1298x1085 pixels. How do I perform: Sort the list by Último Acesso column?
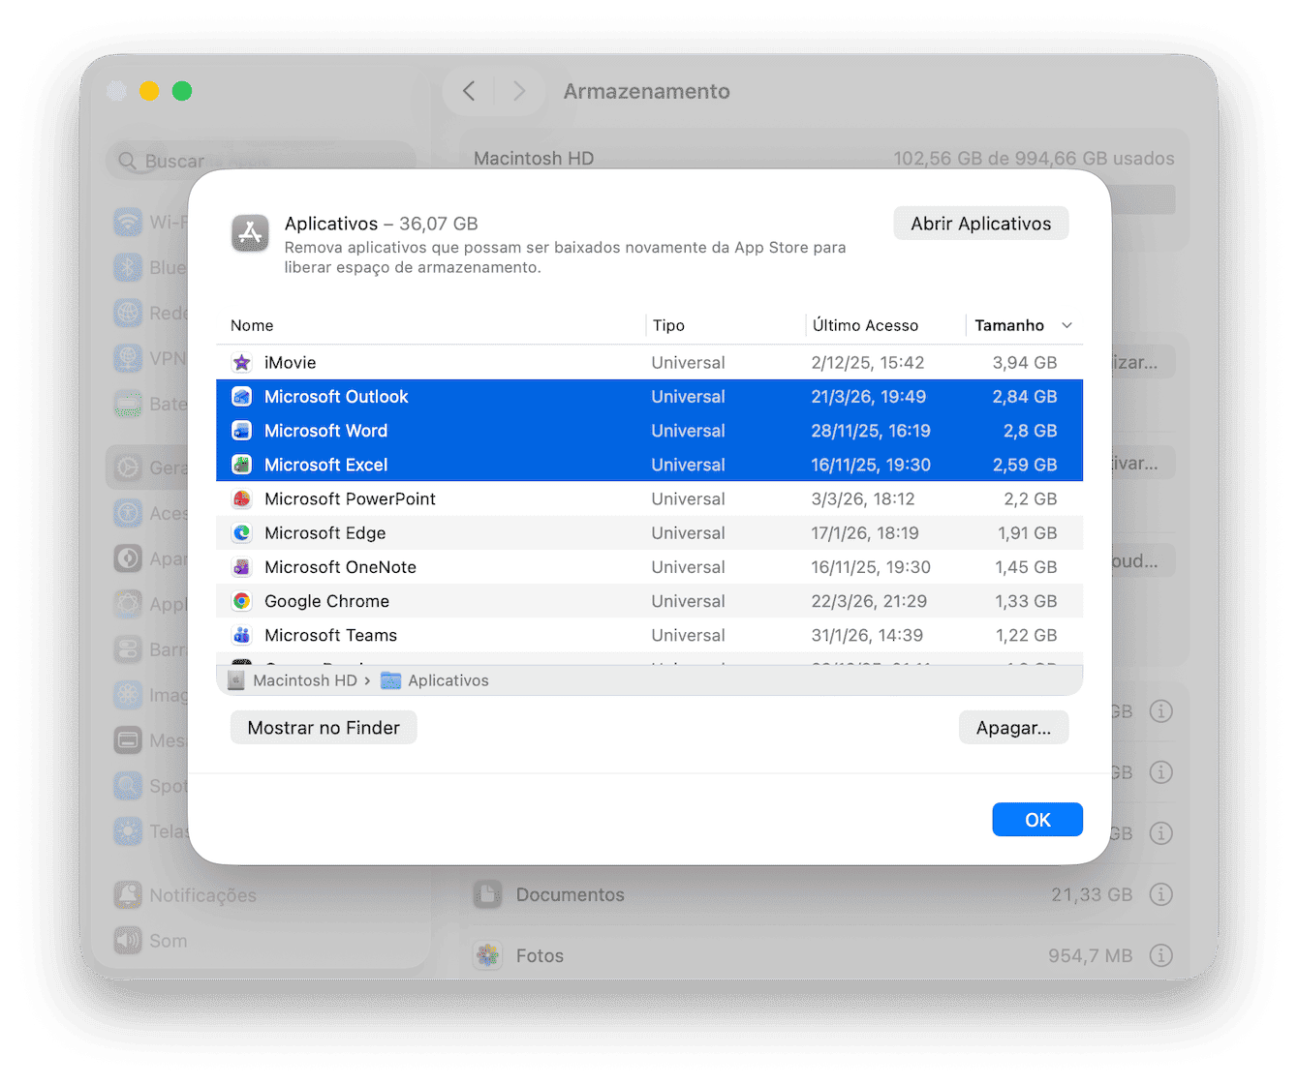coord(865,325)
